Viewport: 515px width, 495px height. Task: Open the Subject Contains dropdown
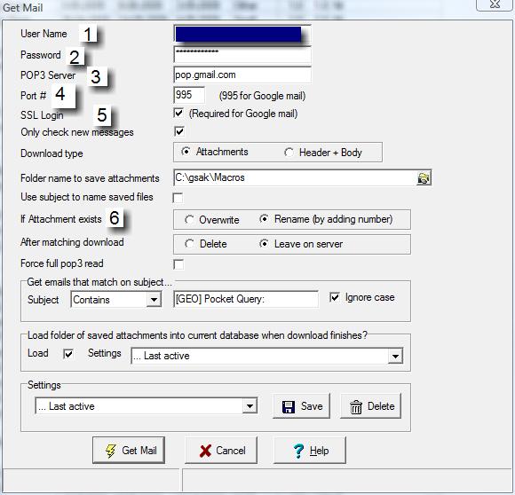154,300
